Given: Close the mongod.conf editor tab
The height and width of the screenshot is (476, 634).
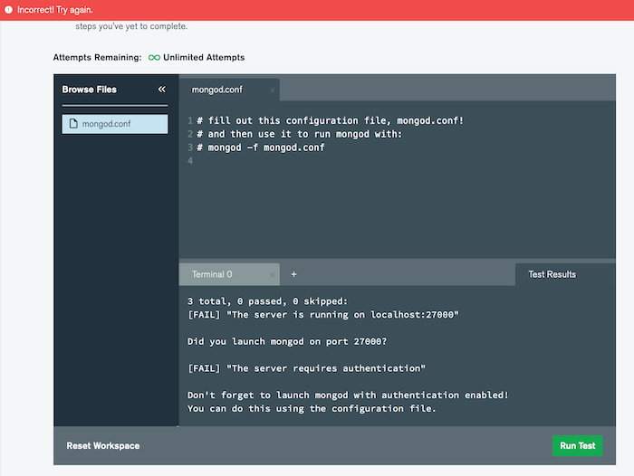Looking at the screenshot, I should 273,90.
